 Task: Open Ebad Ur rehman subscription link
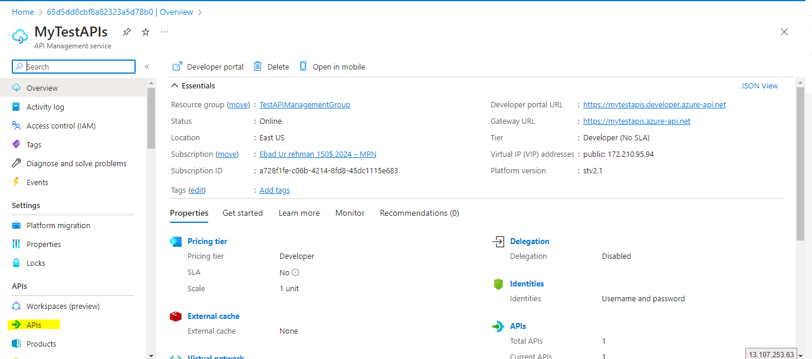point(318,154)
